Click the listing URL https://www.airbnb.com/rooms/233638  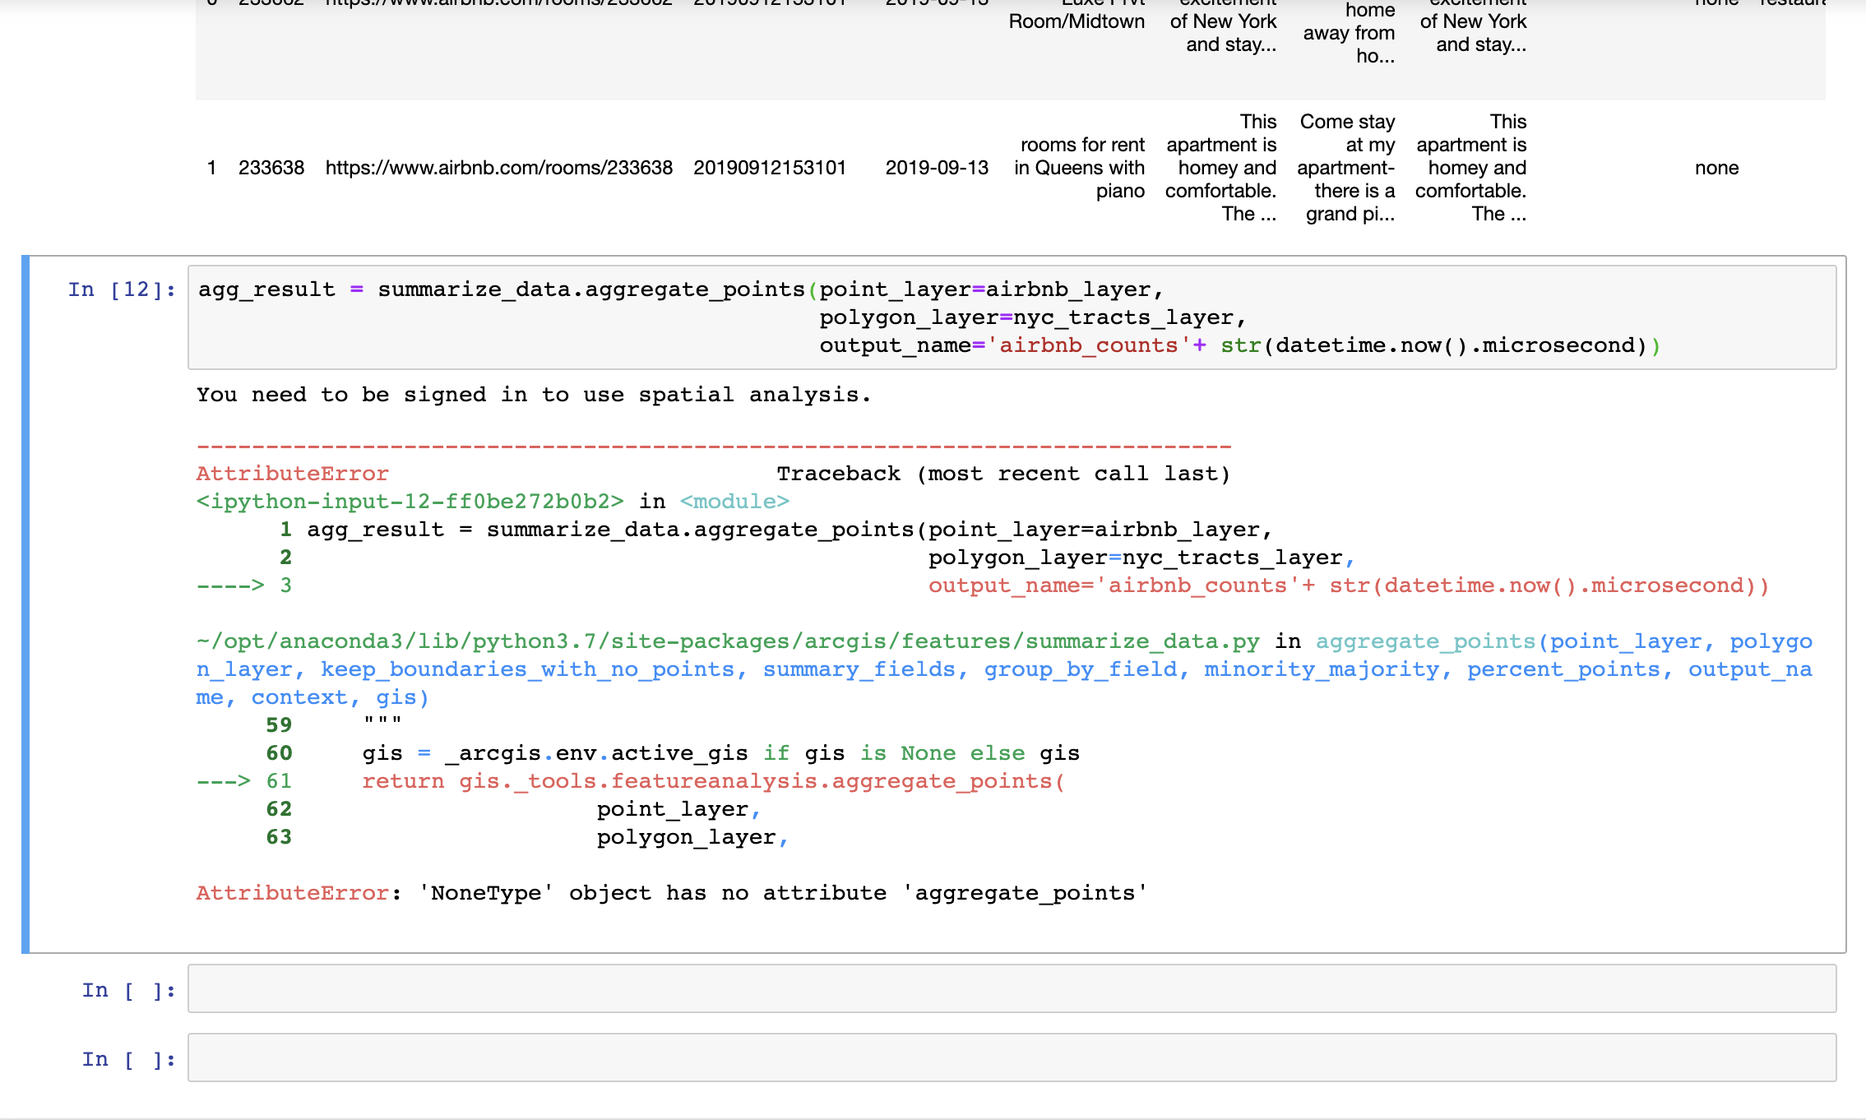coord(499,168)
